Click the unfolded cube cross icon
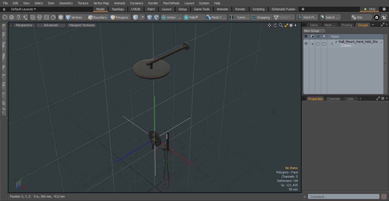Viewport: 389px width, 201px height. (x=39, y=17)
